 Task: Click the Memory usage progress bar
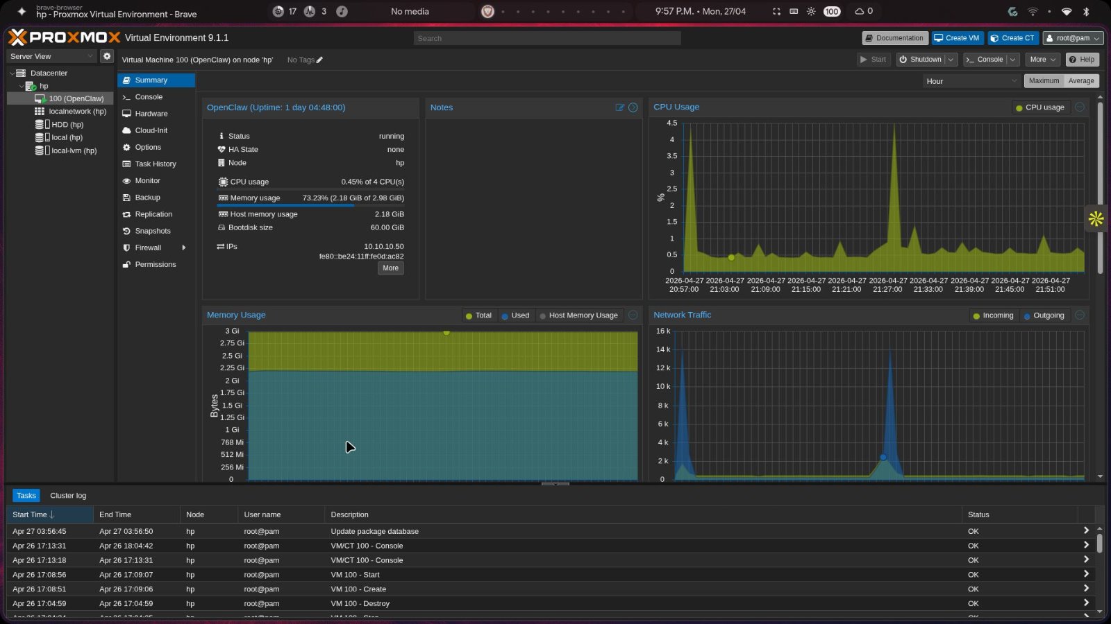point(311,205)
